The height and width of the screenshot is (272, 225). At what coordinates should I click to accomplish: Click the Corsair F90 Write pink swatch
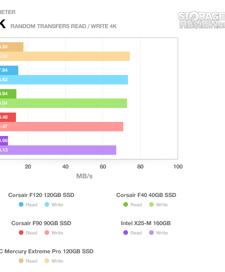[47, 233]
